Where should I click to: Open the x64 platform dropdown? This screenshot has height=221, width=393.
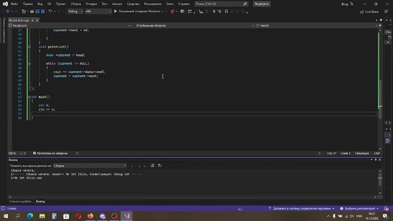point(98,11)
